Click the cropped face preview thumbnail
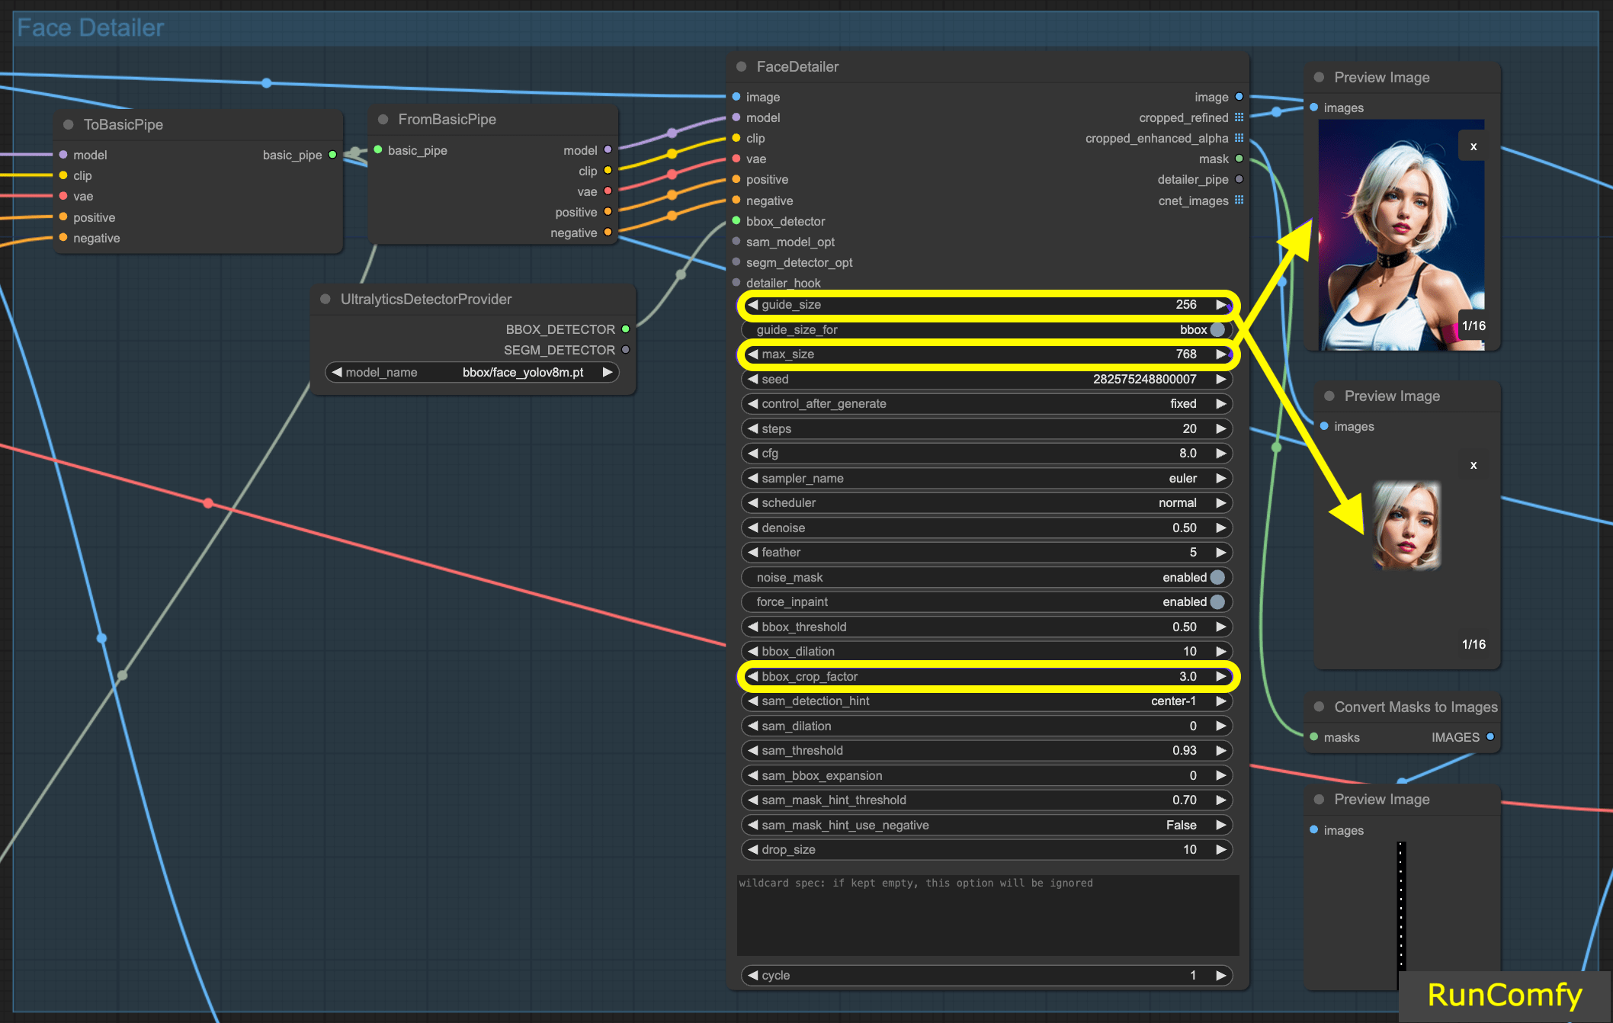 pos(1406,526)
